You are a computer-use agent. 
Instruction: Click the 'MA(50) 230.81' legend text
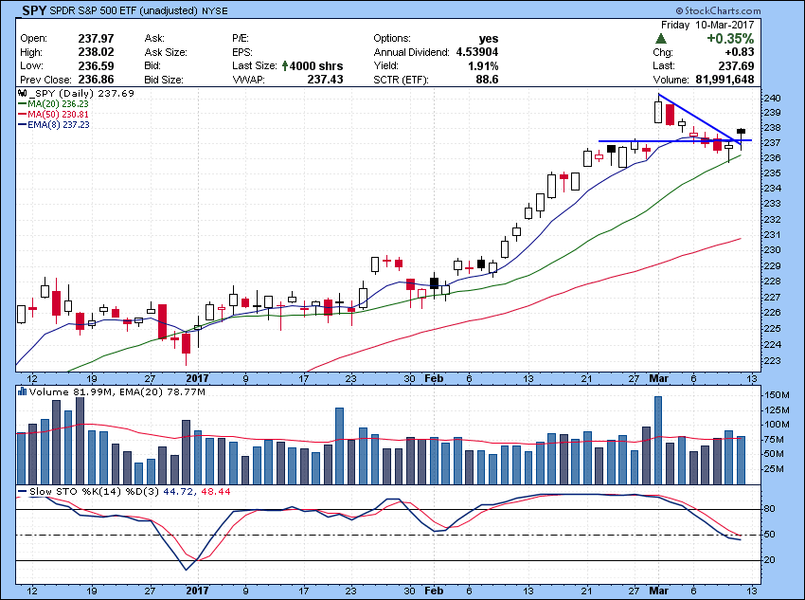click(58, 115)
